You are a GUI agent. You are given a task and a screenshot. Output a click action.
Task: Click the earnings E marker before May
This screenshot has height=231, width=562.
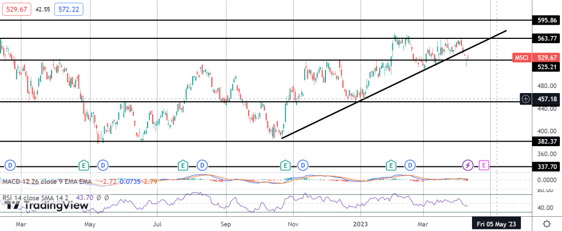83,164
